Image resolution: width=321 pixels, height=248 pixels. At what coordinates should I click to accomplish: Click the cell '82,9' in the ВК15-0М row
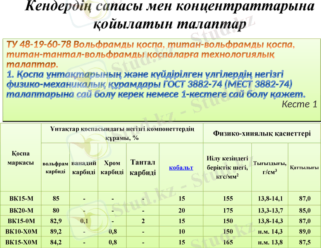coord(56,221)
